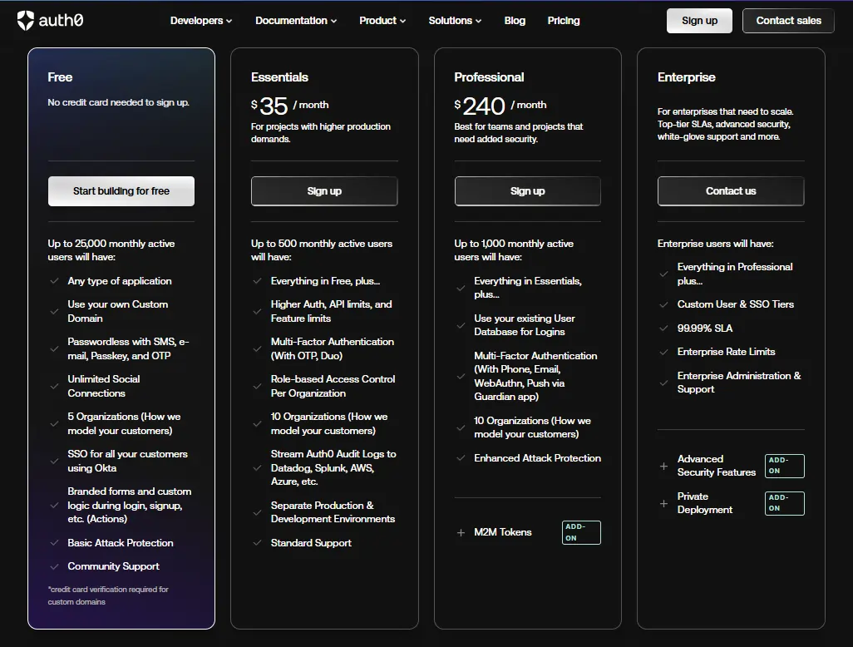Click 'Up to 25,000 monthly active users' text
This screenshot has height=647, width=853.
tap(111, 250)
